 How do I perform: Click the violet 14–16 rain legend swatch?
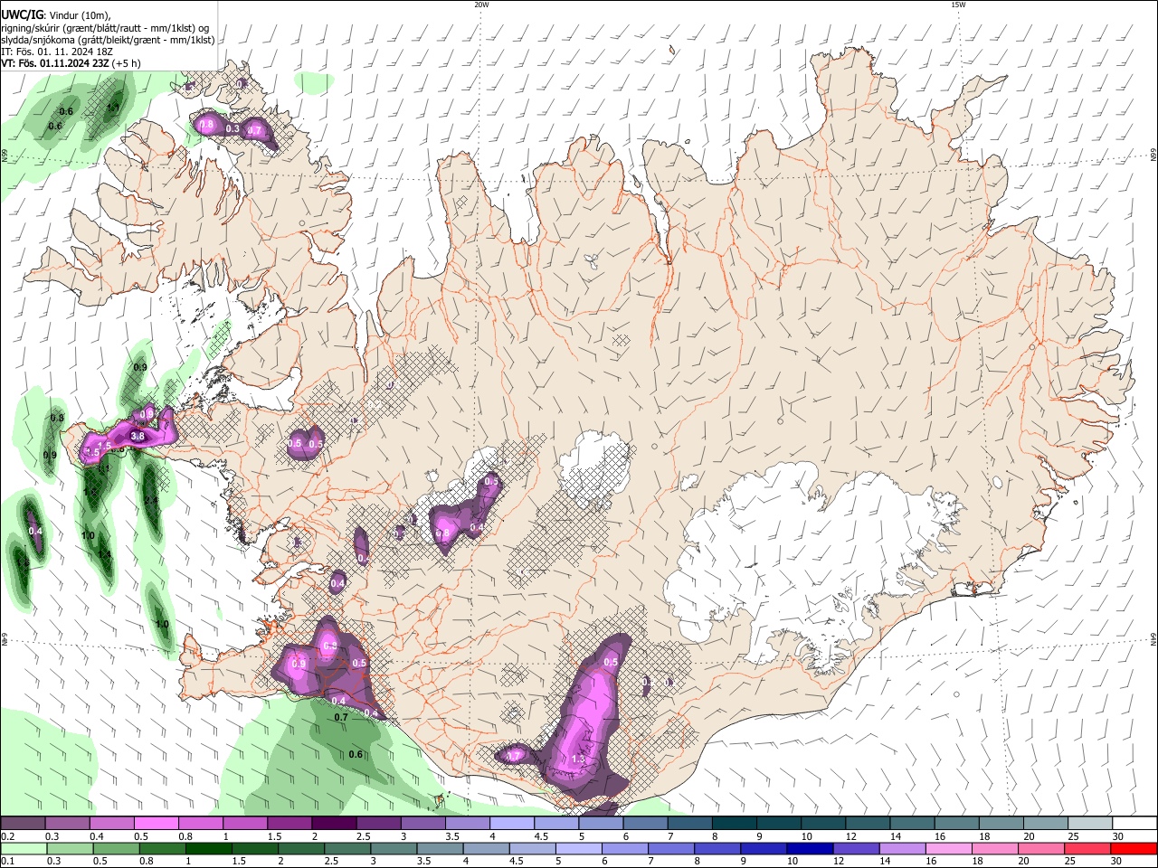point(901,849)
